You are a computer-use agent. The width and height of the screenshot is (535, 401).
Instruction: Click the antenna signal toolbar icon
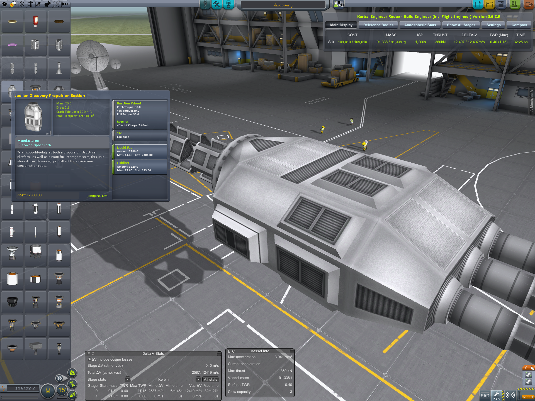click(510, 396)
